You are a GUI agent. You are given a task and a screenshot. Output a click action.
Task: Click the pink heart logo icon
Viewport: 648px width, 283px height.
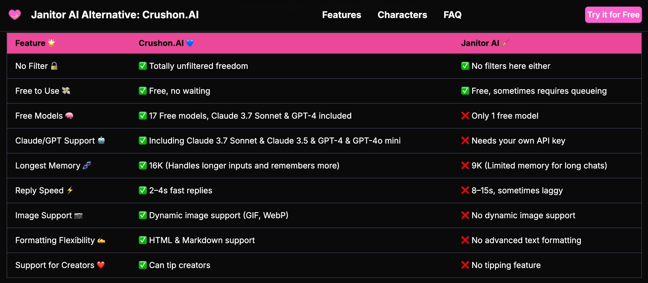coord(15,15)
